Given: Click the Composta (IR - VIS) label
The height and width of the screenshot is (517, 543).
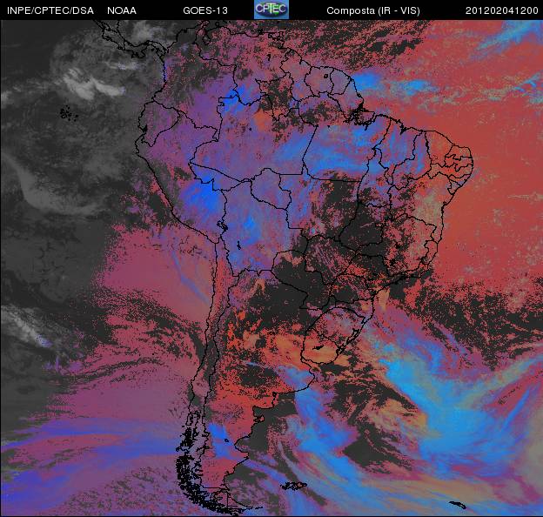Looking at the screenshot, I should pyautogui.click(x=373, y=10).
